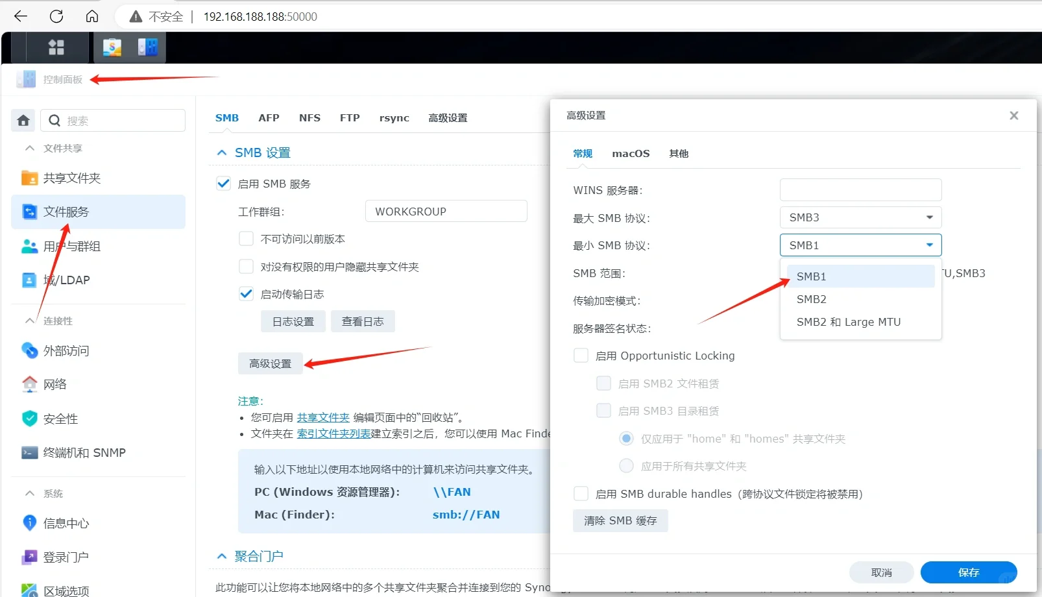Image resolution: width=1042 pixels, height=597 pixels.
Task: Open 终端机和 SNMP settings
Action: (x=86, y=452)
